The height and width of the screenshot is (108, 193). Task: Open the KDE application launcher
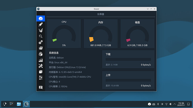point(5,104)
